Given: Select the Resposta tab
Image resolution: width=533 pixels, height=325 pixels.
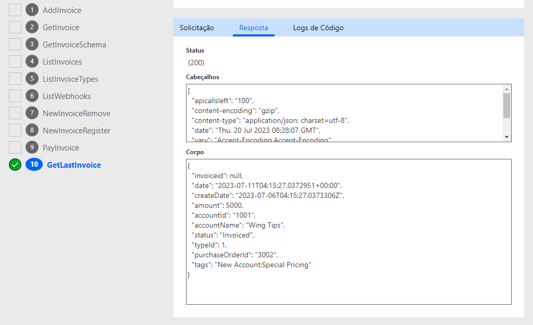Looking at the screenshot, I should click(254, 28).
